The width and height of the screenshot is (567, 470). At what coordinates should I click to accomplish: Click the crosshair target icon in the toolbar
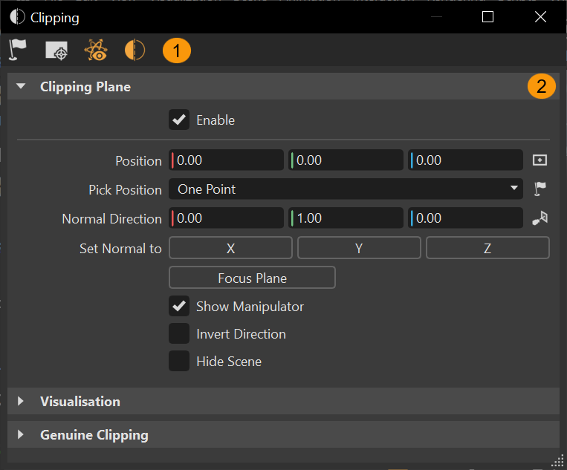coord(56,50)
